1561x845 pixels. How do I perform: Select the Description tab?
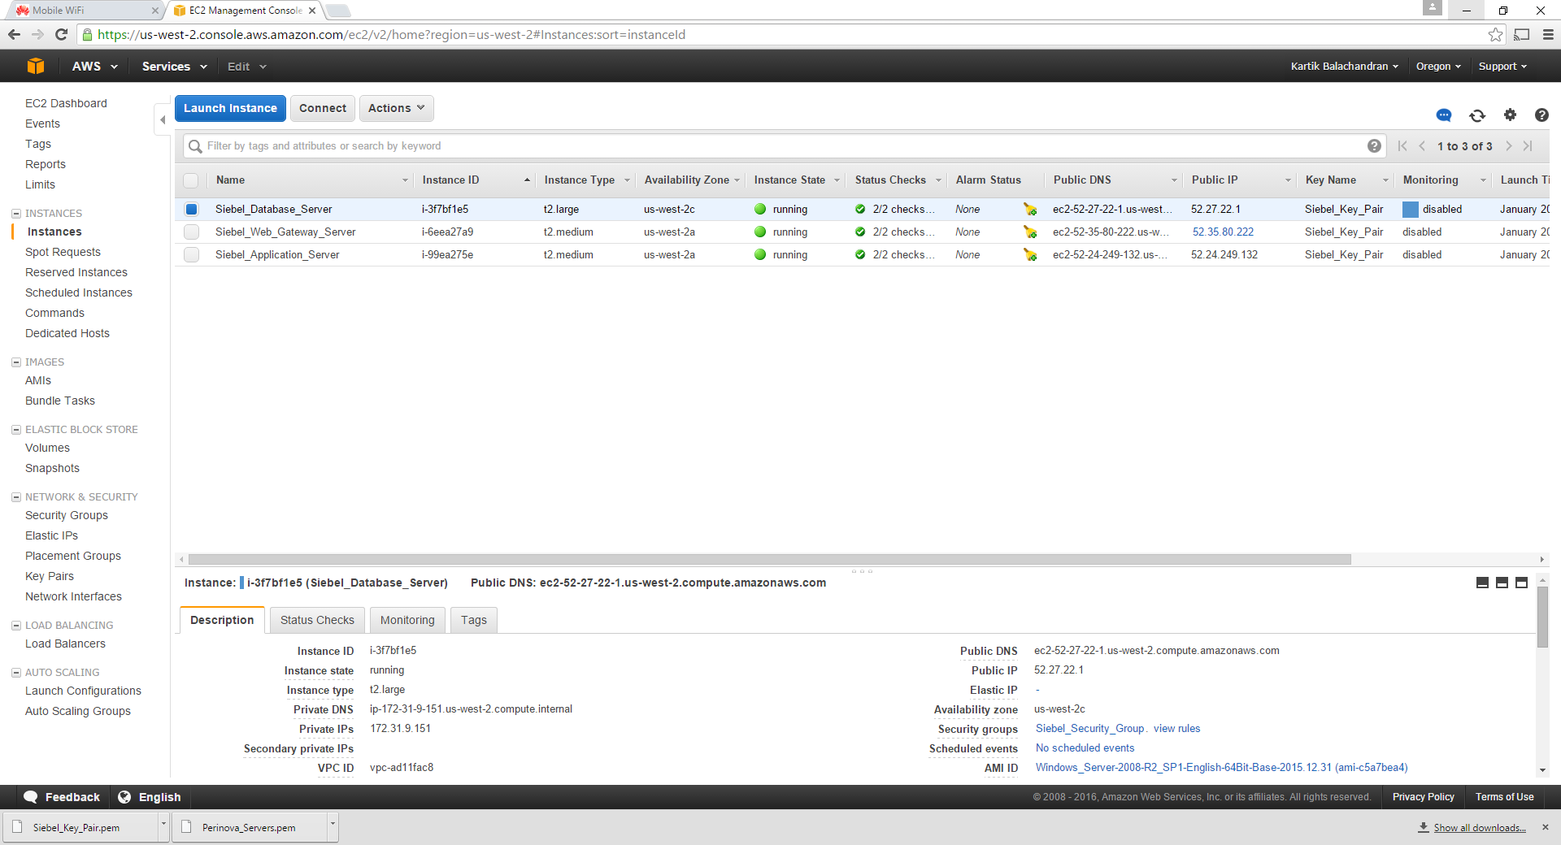(x=222, y=620)
